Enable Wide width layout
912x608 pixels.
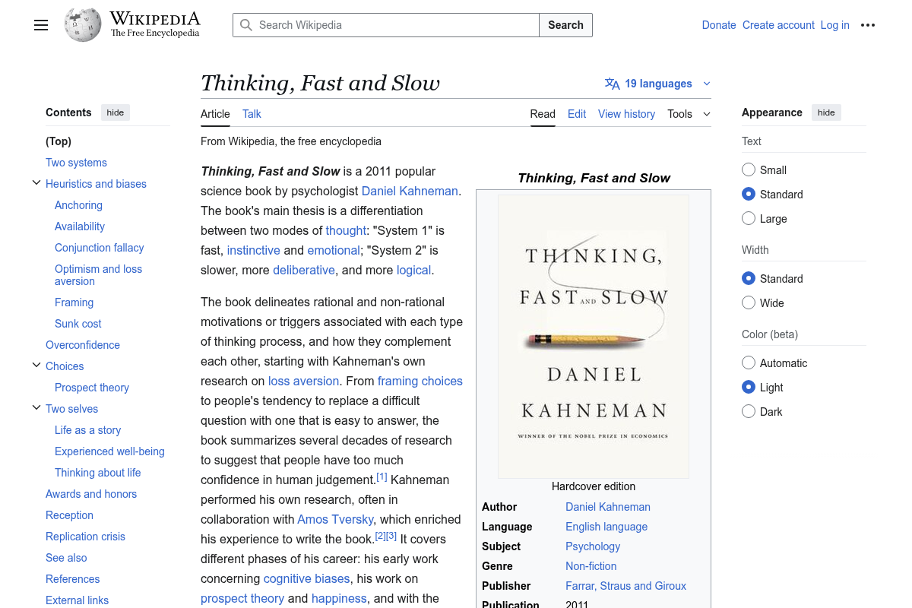pyautogui.click(x=748, y=302)
